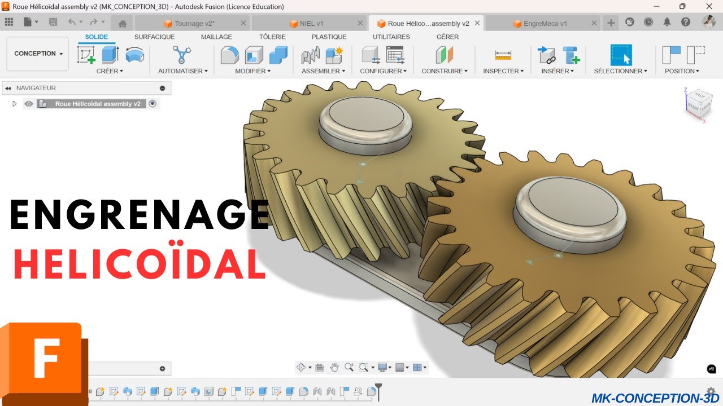
Task: Click the Automatiser tool icon
Action: click(182, 55)
